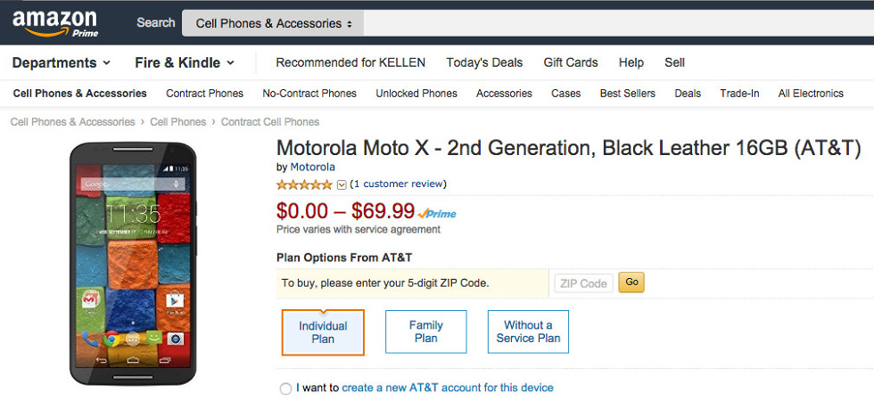Expand the Departments menu
The image size is (874, 401).
point(61,62)
